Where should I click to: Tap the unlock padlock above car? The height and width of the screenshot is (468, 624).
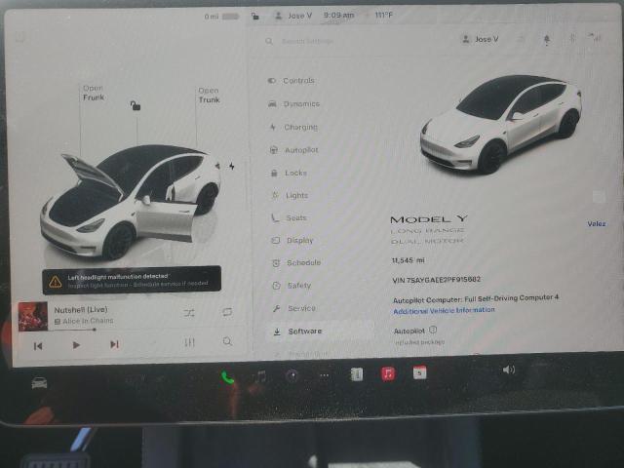pos(136,105)
